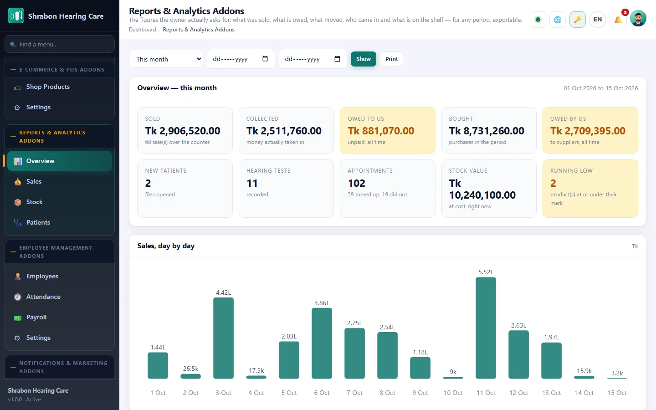Image resolution: width=656 pixels, height=410 pixels.
Task: Switch language with the EN button
Action: coord(598,20)
